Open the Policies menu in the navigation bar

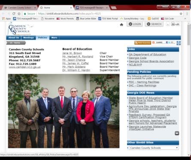coord(42,38)
